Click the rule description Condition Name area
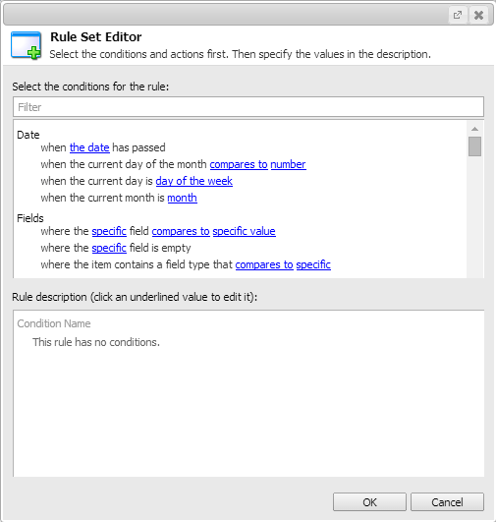 54,323
